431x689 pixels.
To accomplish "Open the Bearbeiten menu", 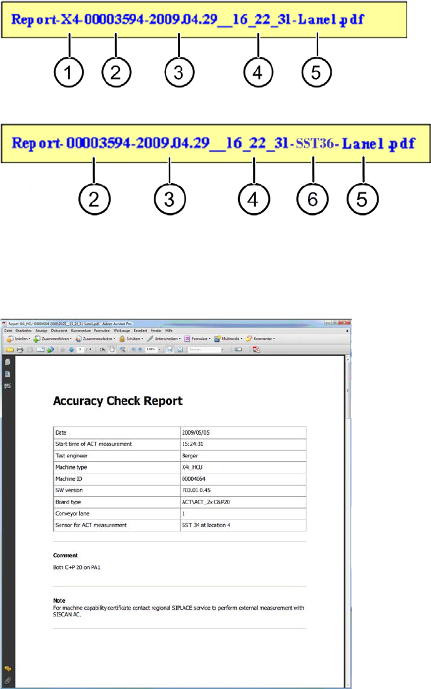I will coord(23,330).
